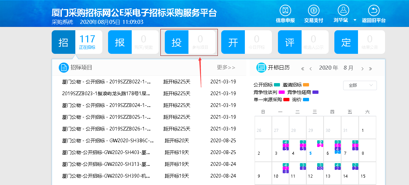
Task: Click the 开标日历 calendar icon
Action: click(261, 68)
